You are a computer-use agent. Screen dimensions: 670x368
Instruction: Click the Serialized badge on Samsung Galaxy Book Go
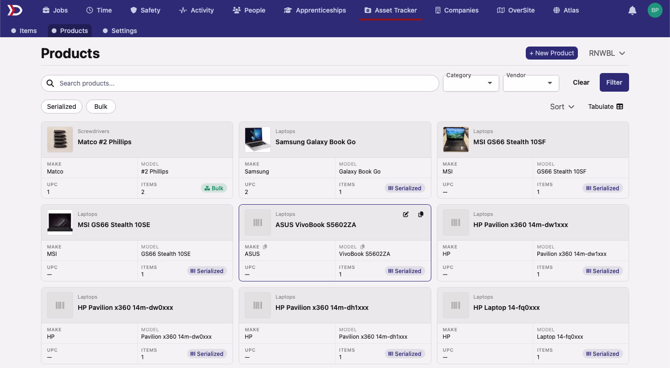tap(405, 188)
